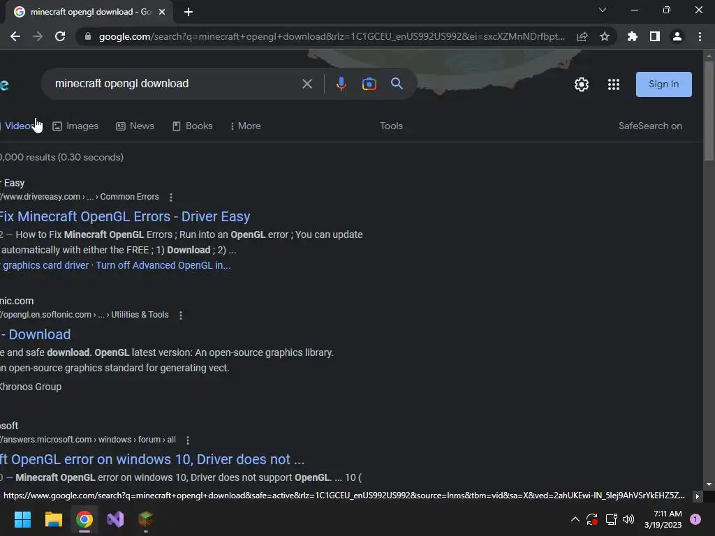The height and width of the screenshot is (536, 715).
Task: Open the Google apps grid
Action: click(x=614, y=84)
